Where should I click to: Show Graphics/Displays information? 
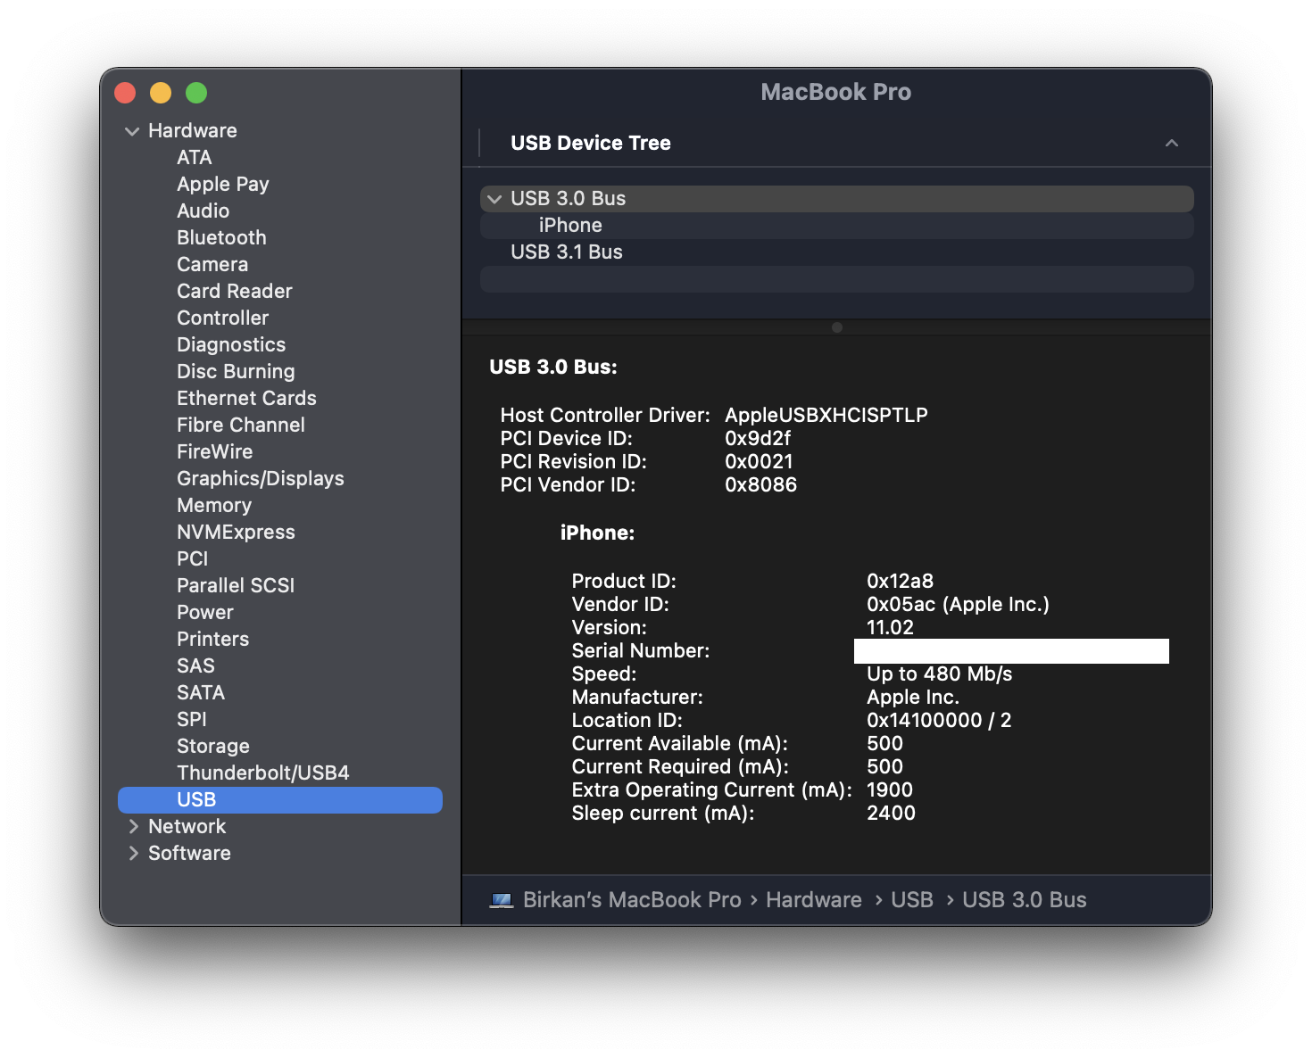pyautogui.click(x=261, y=478)
